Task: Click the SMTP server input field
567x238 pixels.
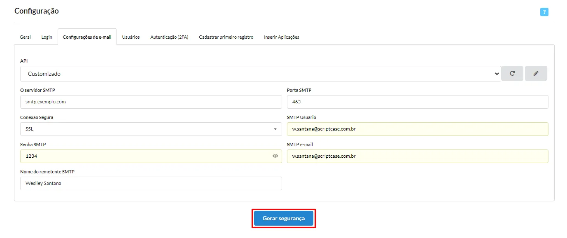Action: coord(151,102)
